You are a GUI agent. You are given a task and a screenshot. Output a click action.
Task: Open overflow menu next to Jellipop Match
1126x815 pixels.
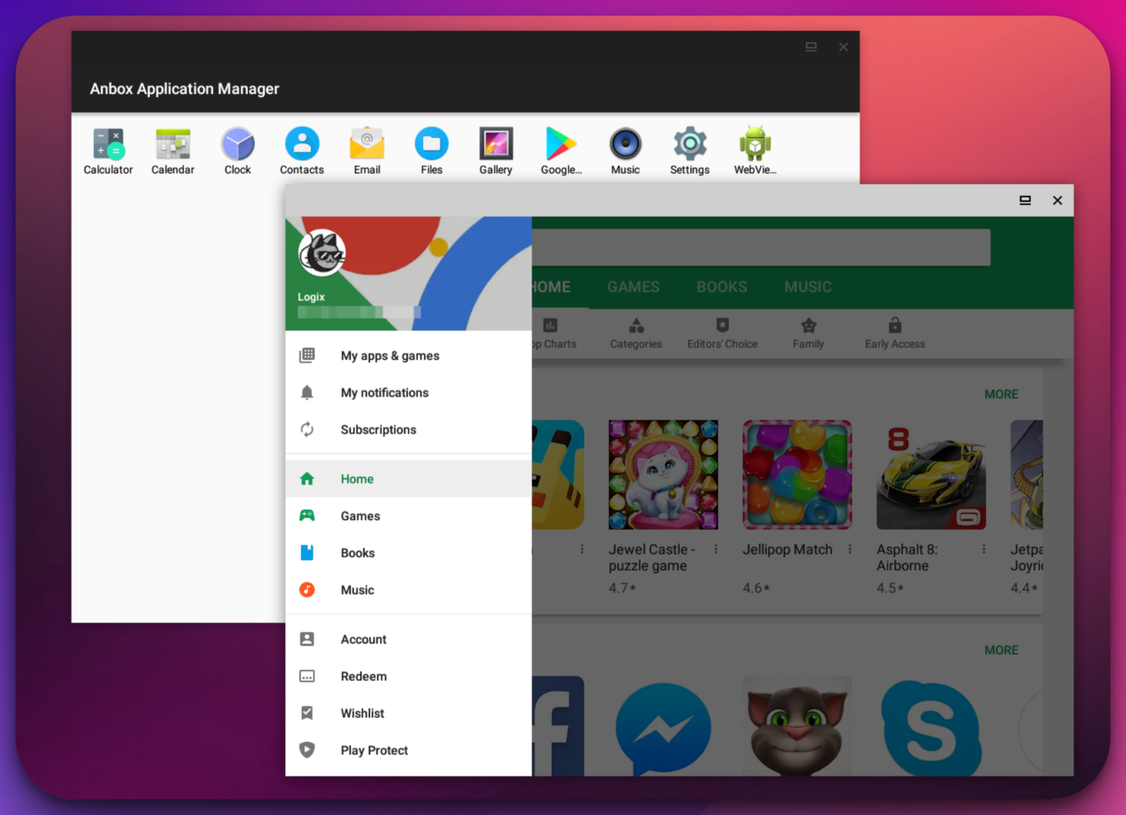[x=850, y=549]
